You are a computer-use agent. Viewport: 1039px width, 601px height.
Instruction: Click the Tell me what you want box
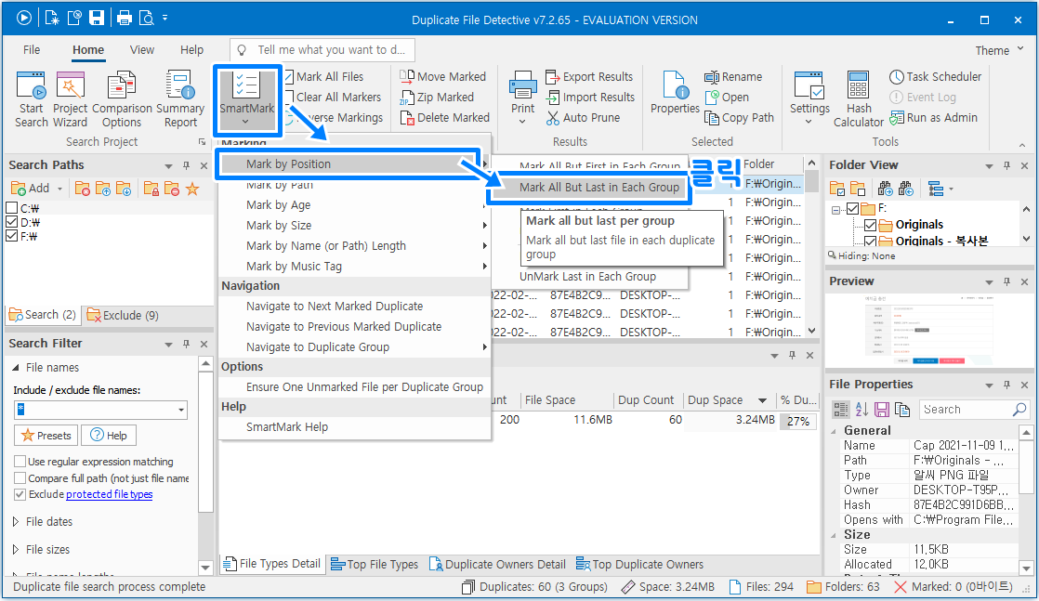tap(322, 50)
